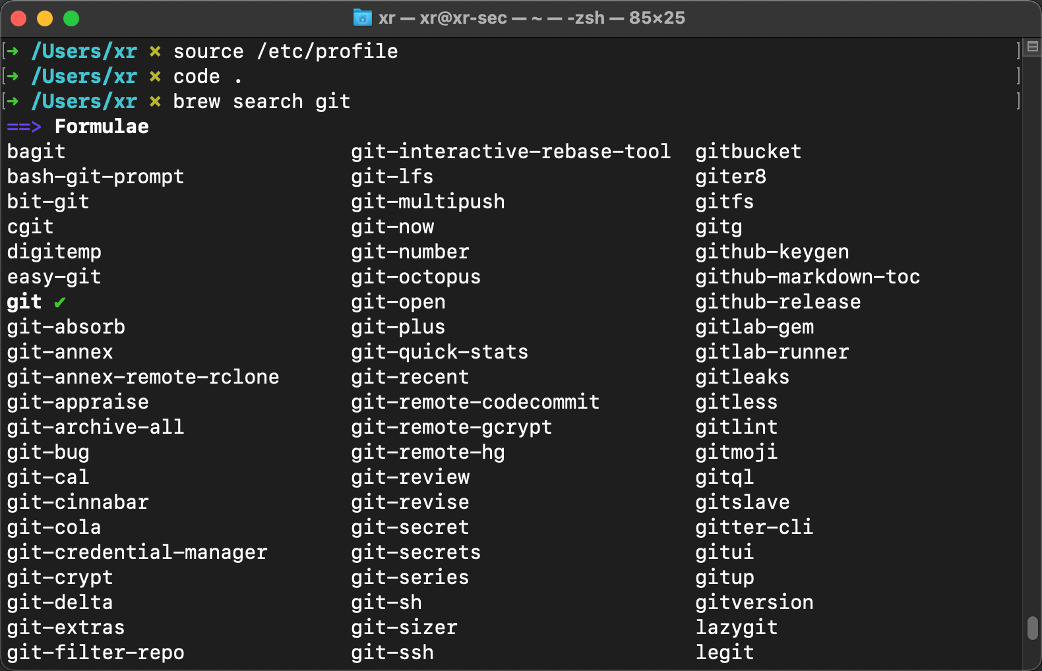Click the 'gitmoji' entry
The height and width of the screenshot is (671, 1042).
pos(737,452)
